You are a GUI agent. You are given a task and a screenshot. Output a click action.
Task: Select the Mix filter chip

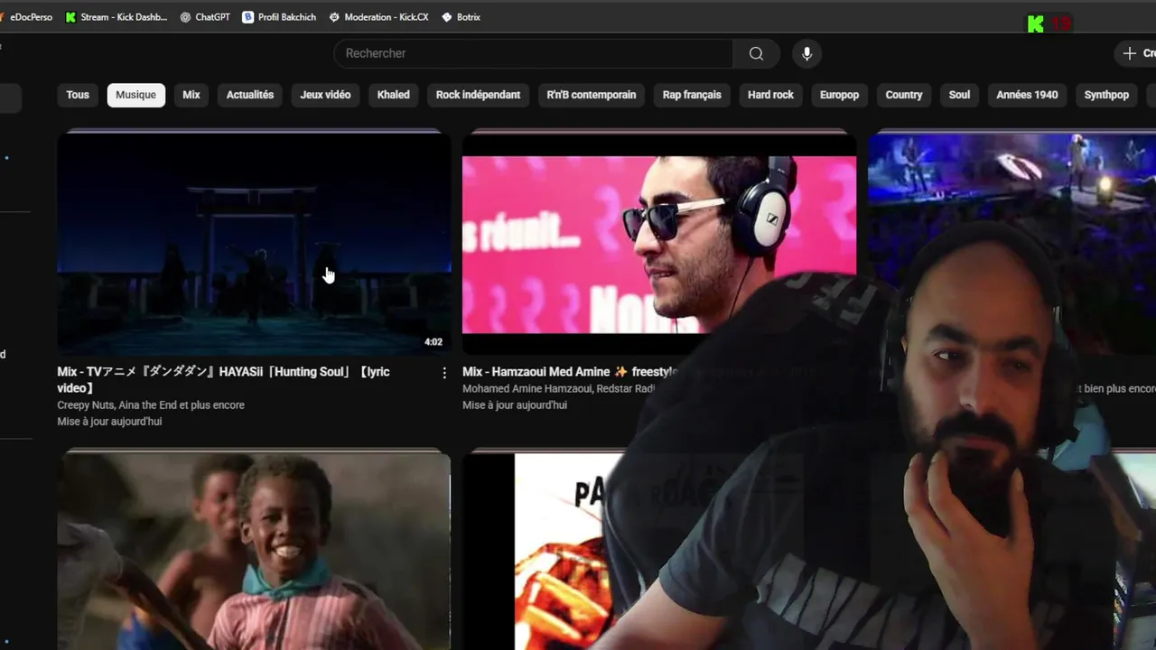coord(191,95)
